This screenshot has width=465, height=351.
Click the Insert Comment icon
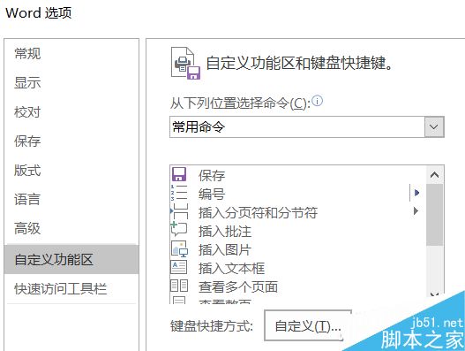point(179,230)
